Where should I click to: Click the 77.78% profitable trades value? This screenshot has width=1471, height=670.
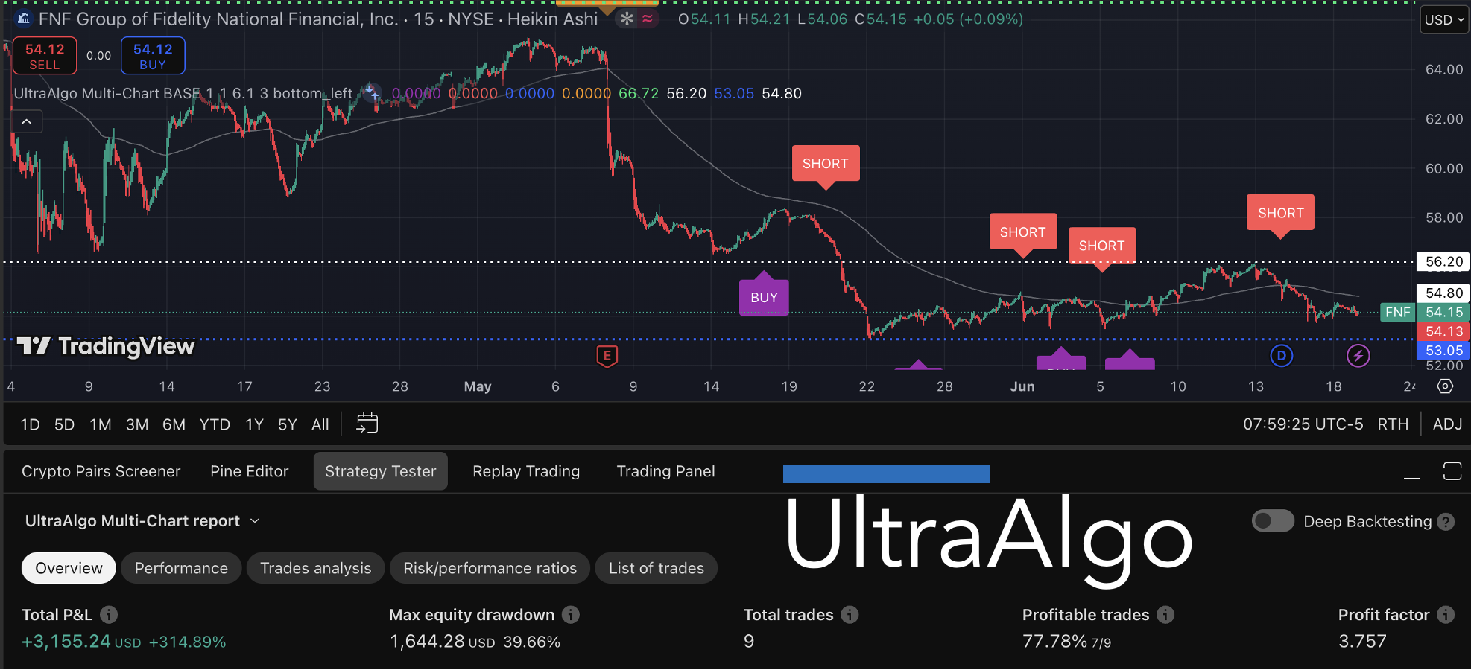tap(1055, 642)
